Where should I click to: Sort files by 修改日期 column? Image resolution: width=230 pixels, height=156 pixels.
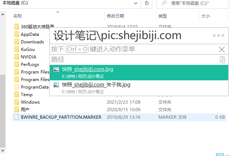115,16
